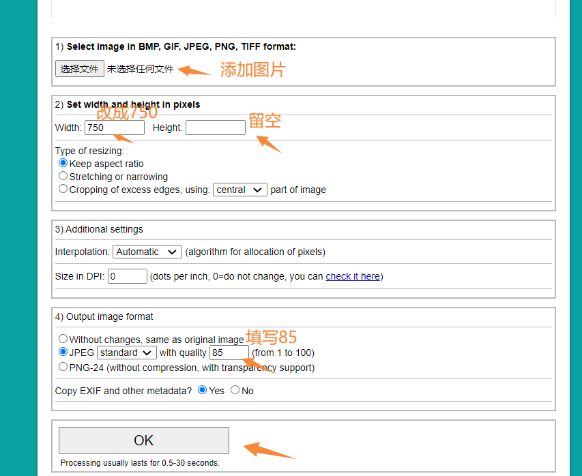This screenshot has height=476, width=582.
Task: Click the empty Height input field
Action: tap(216, 128)
